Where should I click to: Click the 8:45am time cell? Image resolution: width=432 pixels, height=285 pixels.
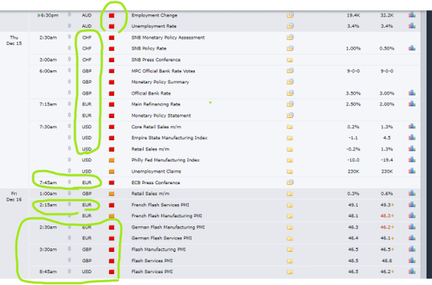click(48, 271)
